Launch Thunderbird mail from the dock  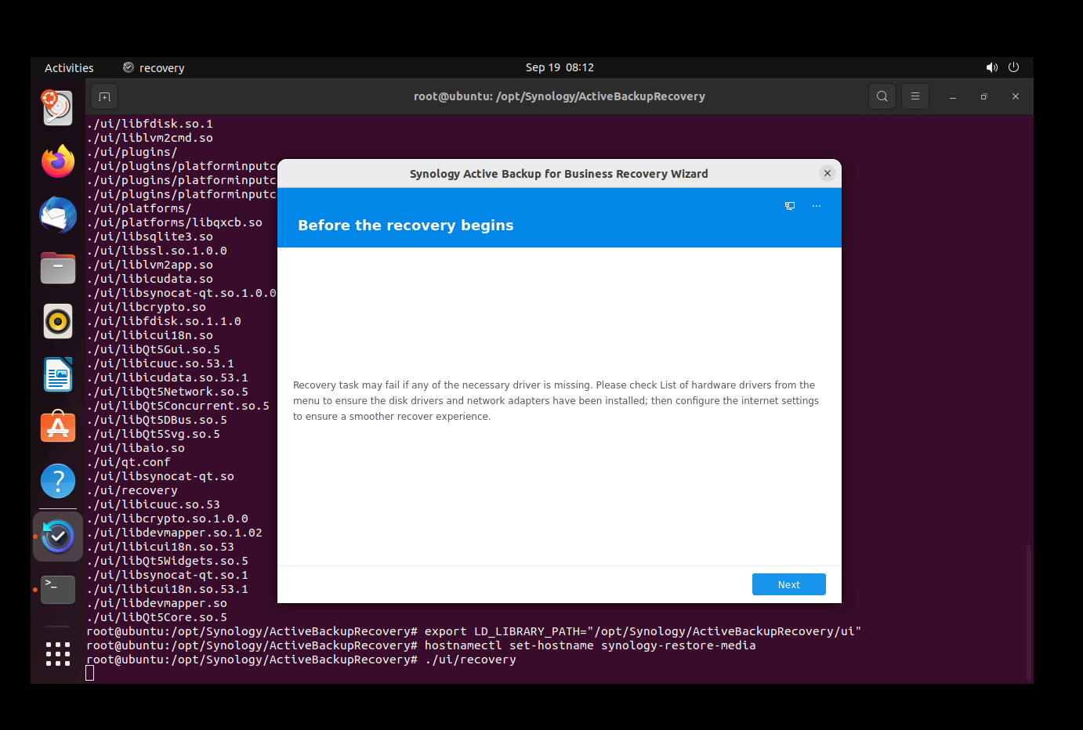pyautogui.click(x=58, y=215)
